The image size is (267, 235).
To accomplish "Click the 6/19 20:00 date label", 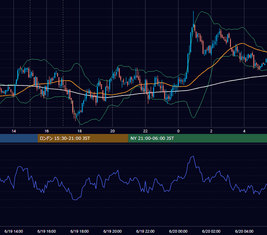I will click(x=112, y=231).
